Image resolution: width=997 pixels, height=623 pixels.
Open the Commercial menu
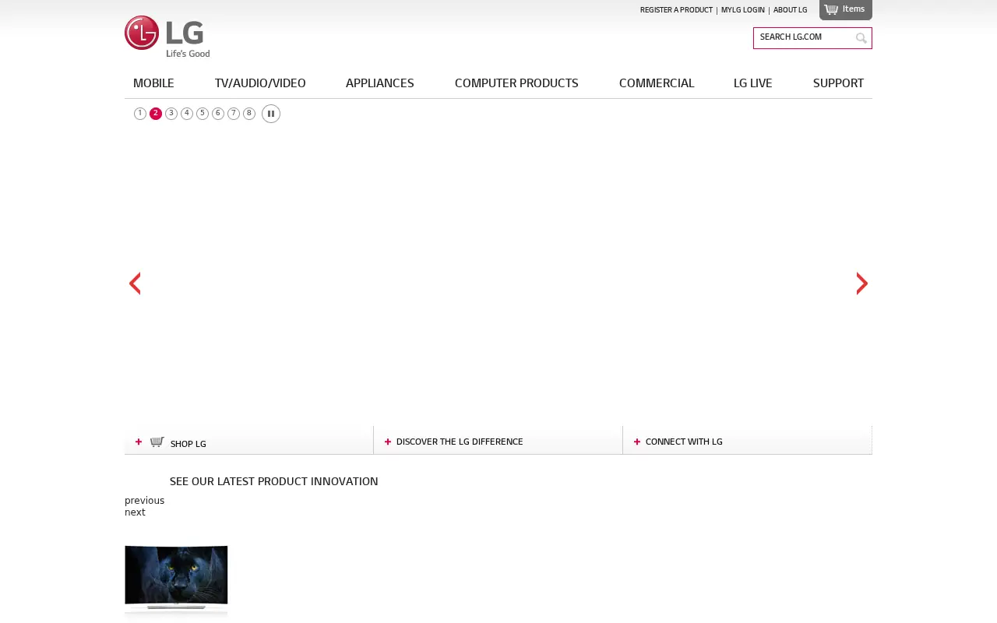(657, 83)
